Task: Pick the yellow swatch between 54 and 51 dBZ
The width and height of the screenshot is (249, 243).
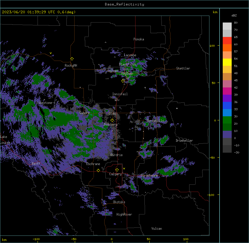Action: tap(227, 62)
